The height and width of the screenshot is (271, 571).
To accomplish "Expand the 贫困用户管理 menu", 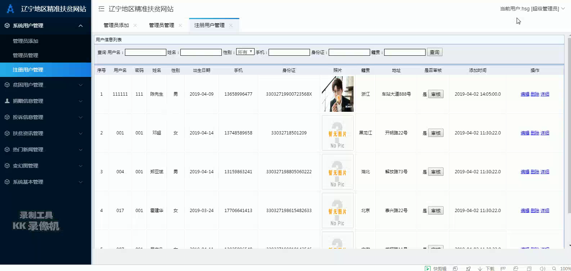I will (81, 85).
